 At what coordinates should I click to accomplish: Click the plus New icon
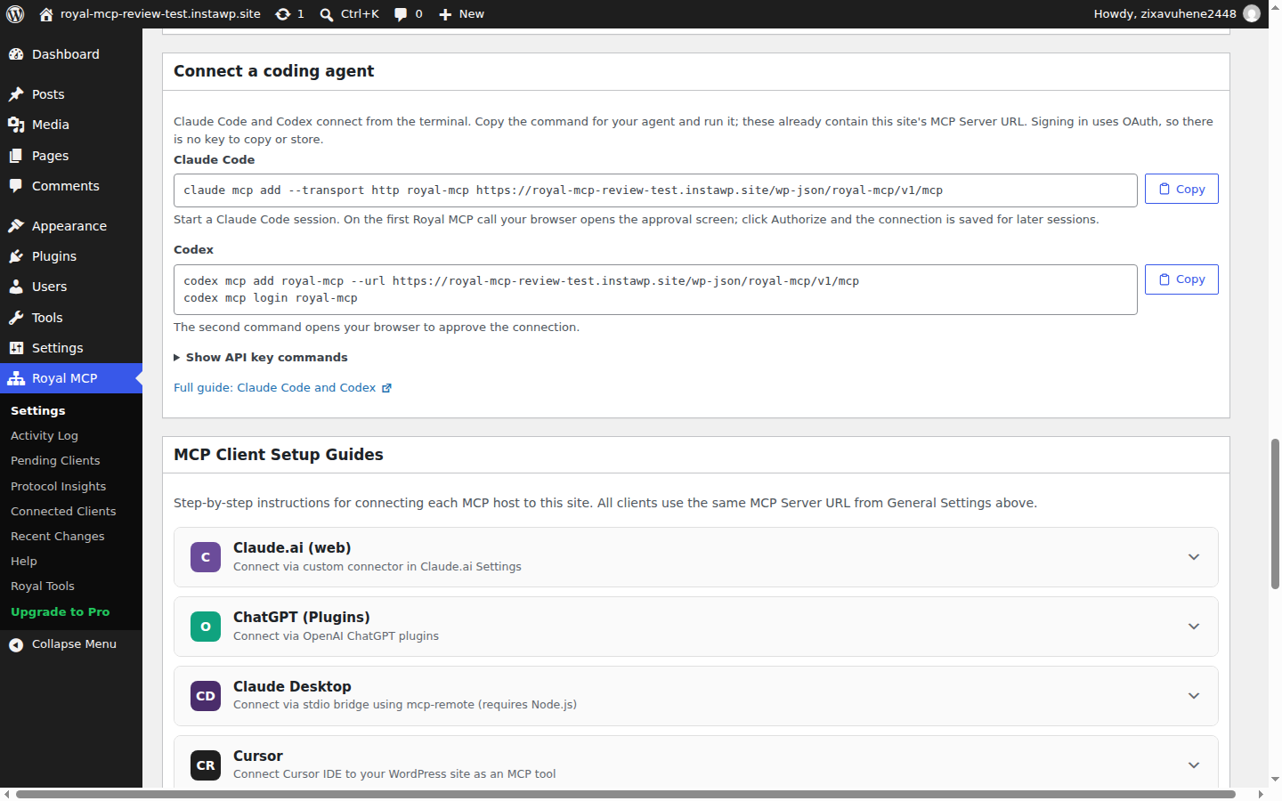pos(445,14)
